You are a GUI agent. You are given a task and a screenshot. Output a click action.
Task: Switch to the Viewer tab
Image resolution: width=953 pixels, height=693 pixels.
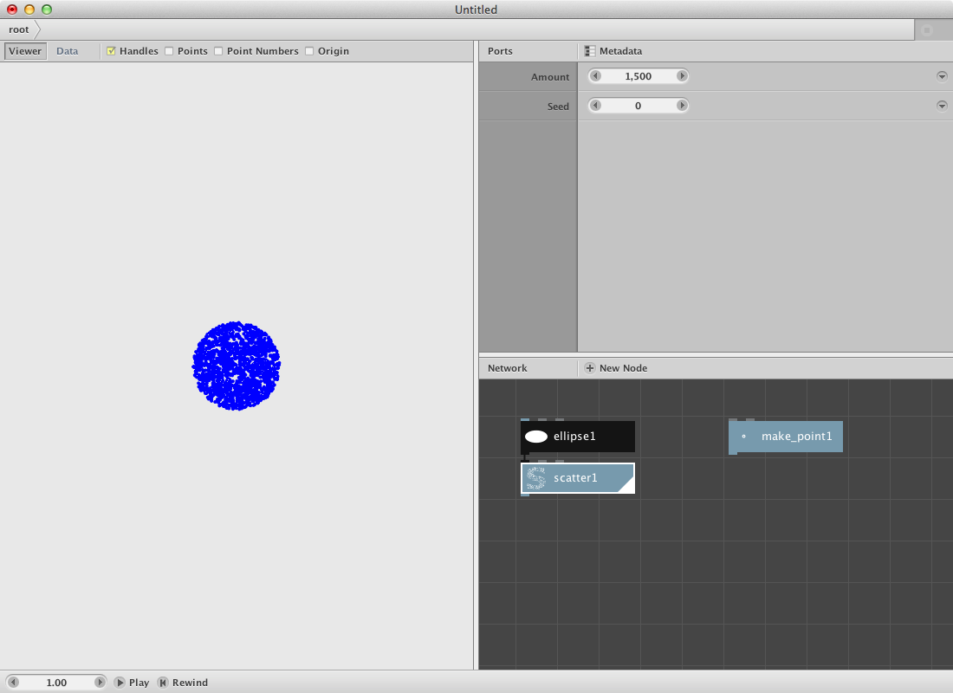pyautogui.click(x=25, y=51)
